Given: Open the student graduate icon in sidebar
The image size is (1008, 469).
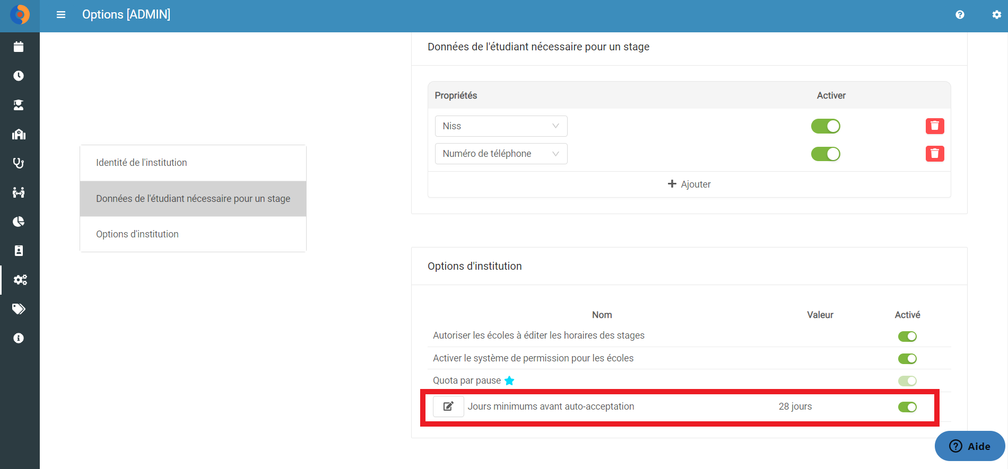Looking at the screenshot, I should tap(19, 105).
